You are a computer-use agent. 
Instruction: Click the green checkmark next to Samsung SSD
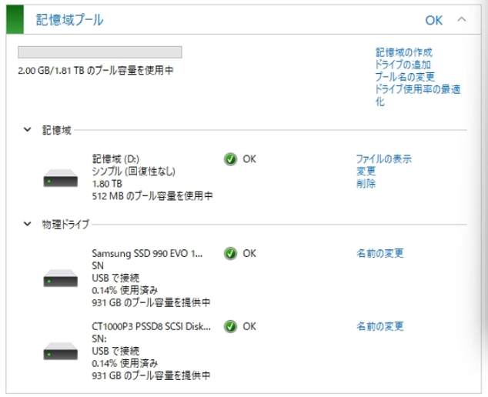[230, 254]
